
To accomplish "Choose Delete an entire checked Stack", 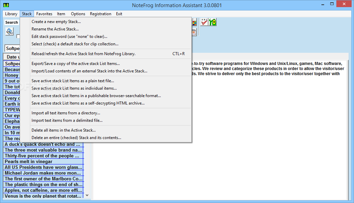I will [106, 137].
